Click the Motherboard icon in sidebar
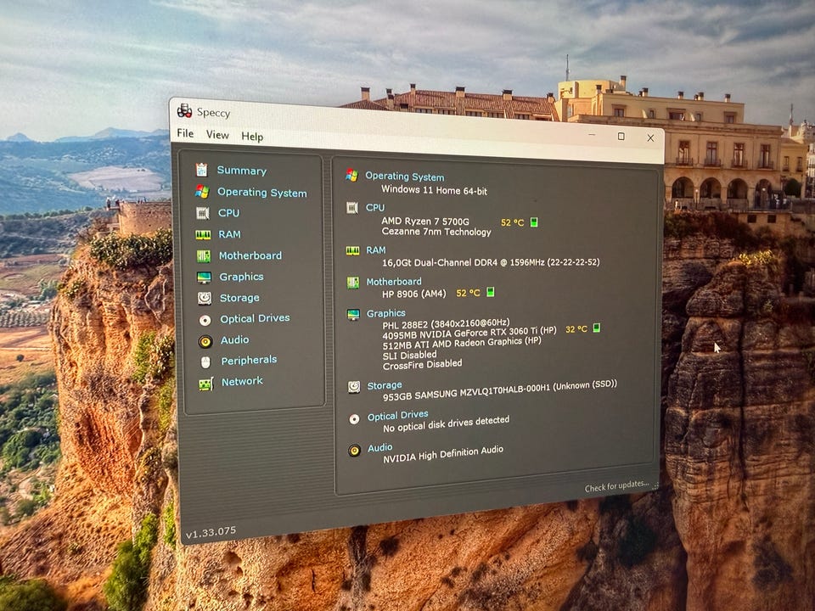 [203, 256]
